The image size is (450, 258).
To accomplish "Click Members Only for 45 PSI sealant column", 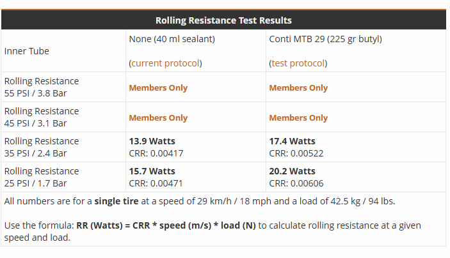I will 158,118.
